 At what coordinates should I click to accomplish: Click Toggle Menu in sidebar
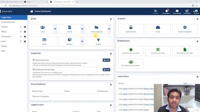(x=13, y=17)
